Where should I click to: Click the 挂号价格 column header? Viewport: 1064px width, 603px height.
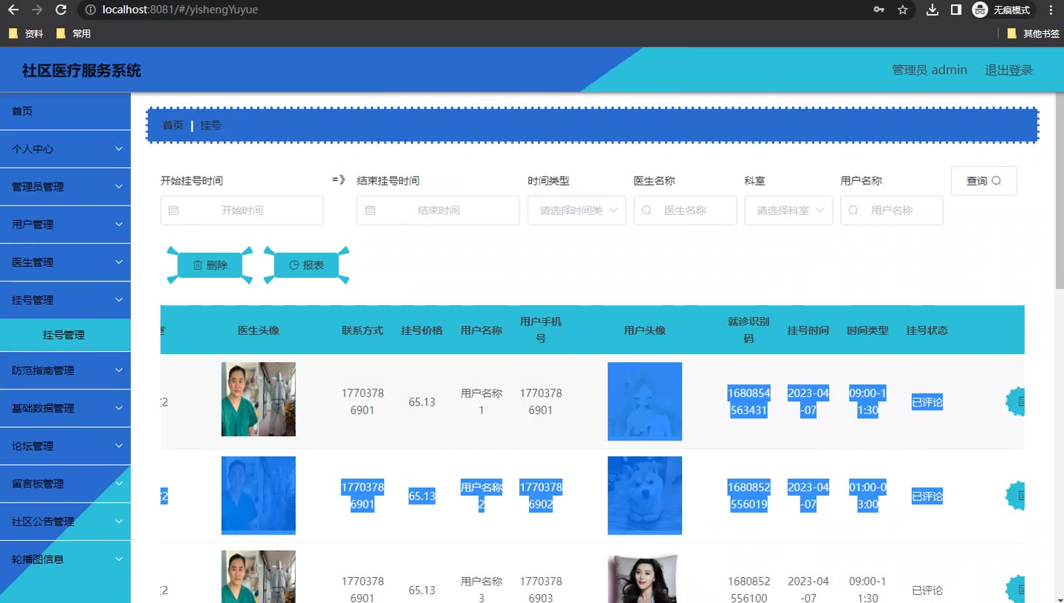click(422, 330)
